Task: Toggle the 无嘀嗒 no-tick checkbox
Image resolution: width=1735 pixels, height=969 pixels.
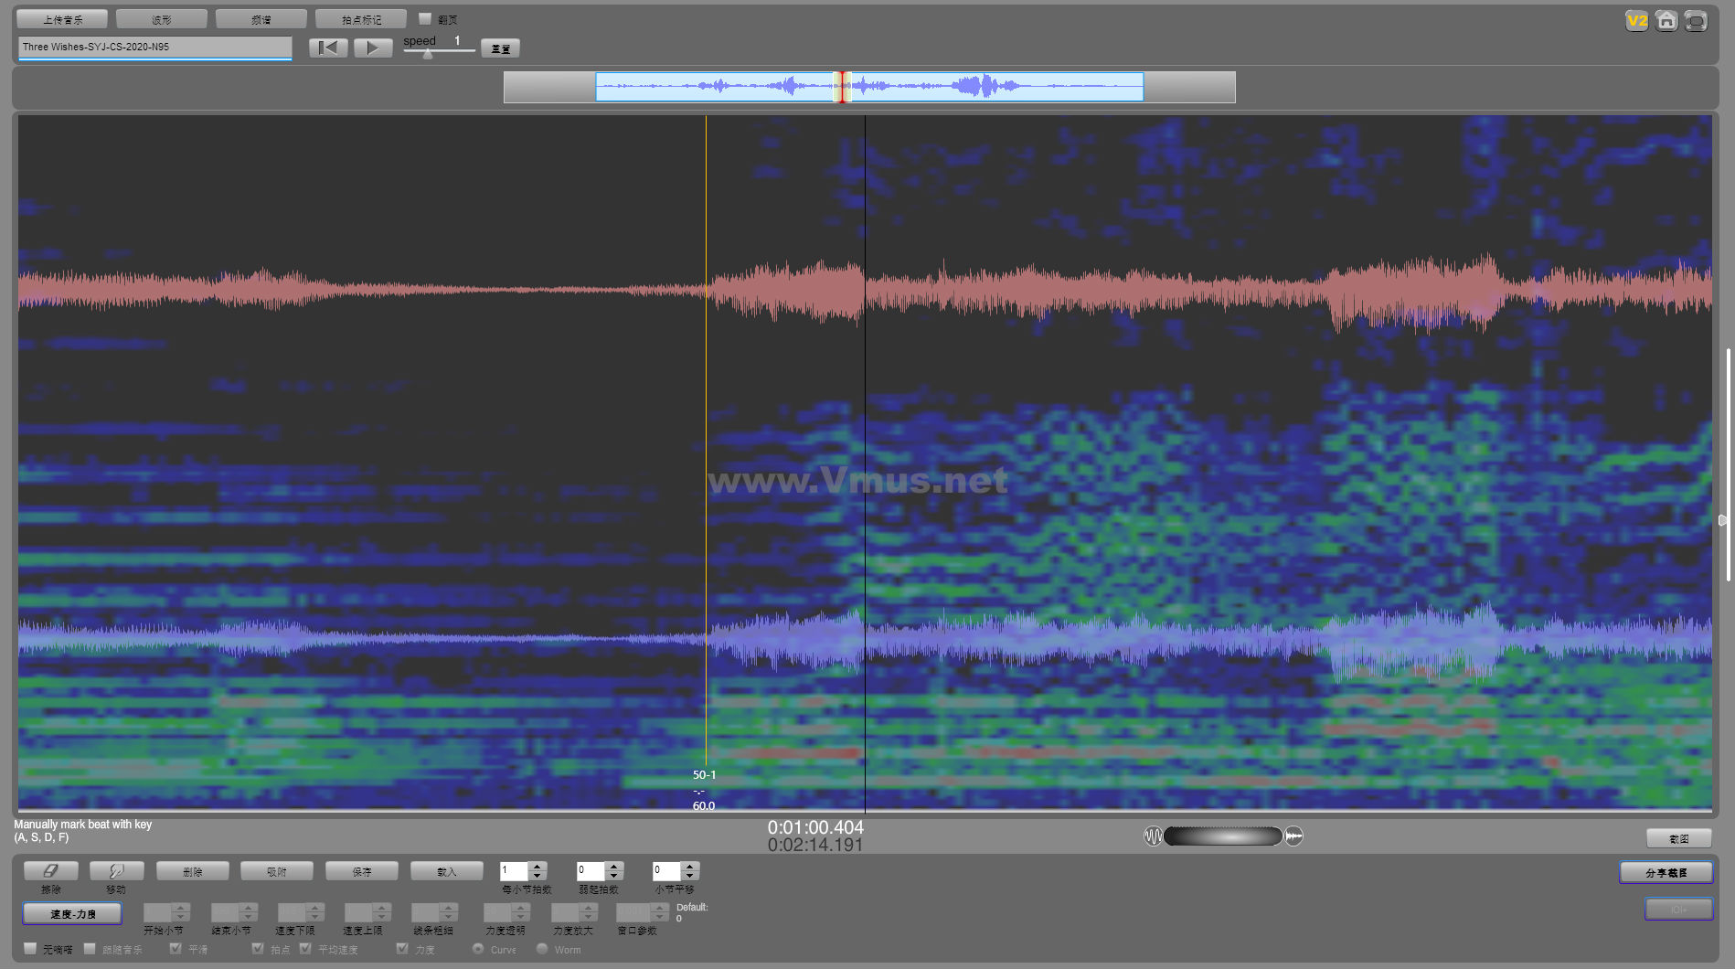Action: [x=30, y=948]
